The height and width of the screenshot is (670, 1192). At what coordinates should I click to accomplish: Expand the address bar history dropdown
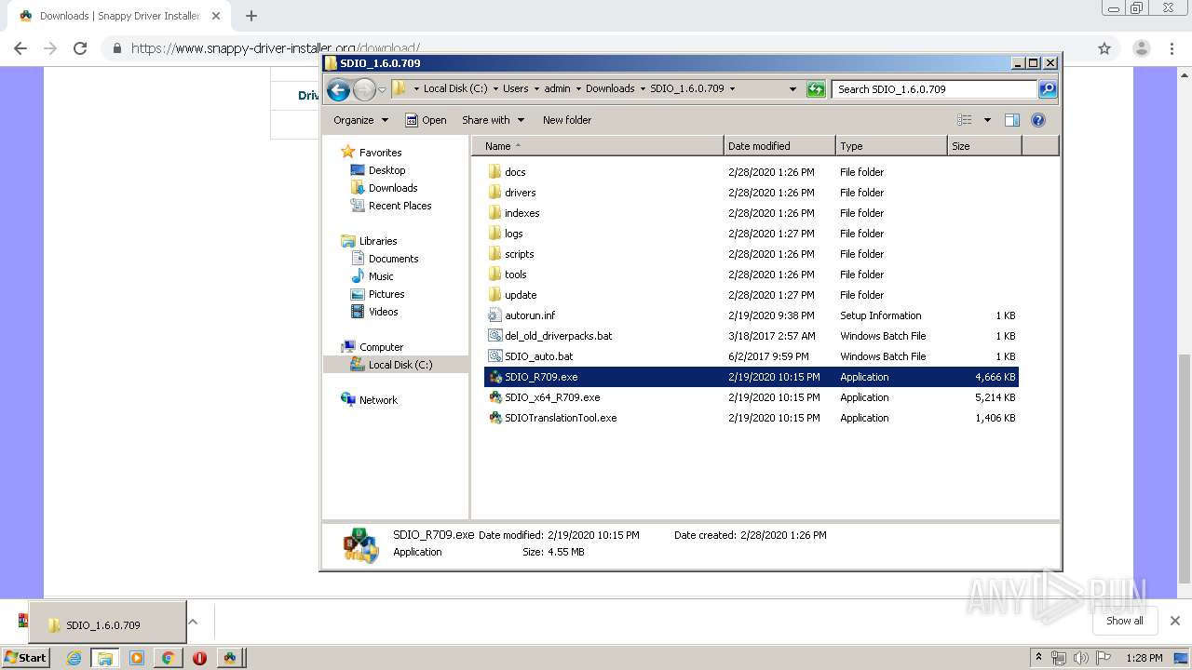click(792, 89)
